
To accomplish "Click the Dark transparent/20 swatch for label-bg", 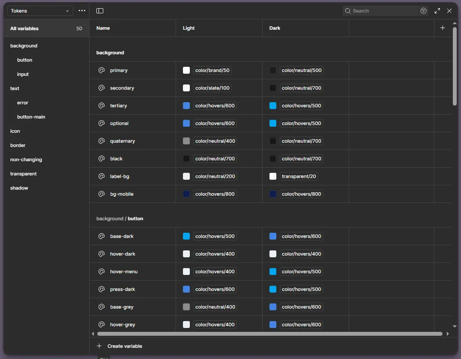I will click(x=273, y=176).
